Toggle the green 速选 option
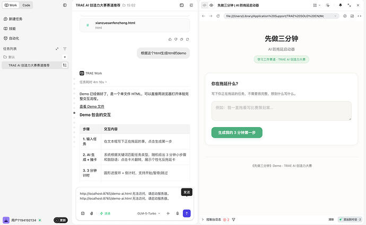The width and height of the screenshot is (366, 225). [105, 213]
